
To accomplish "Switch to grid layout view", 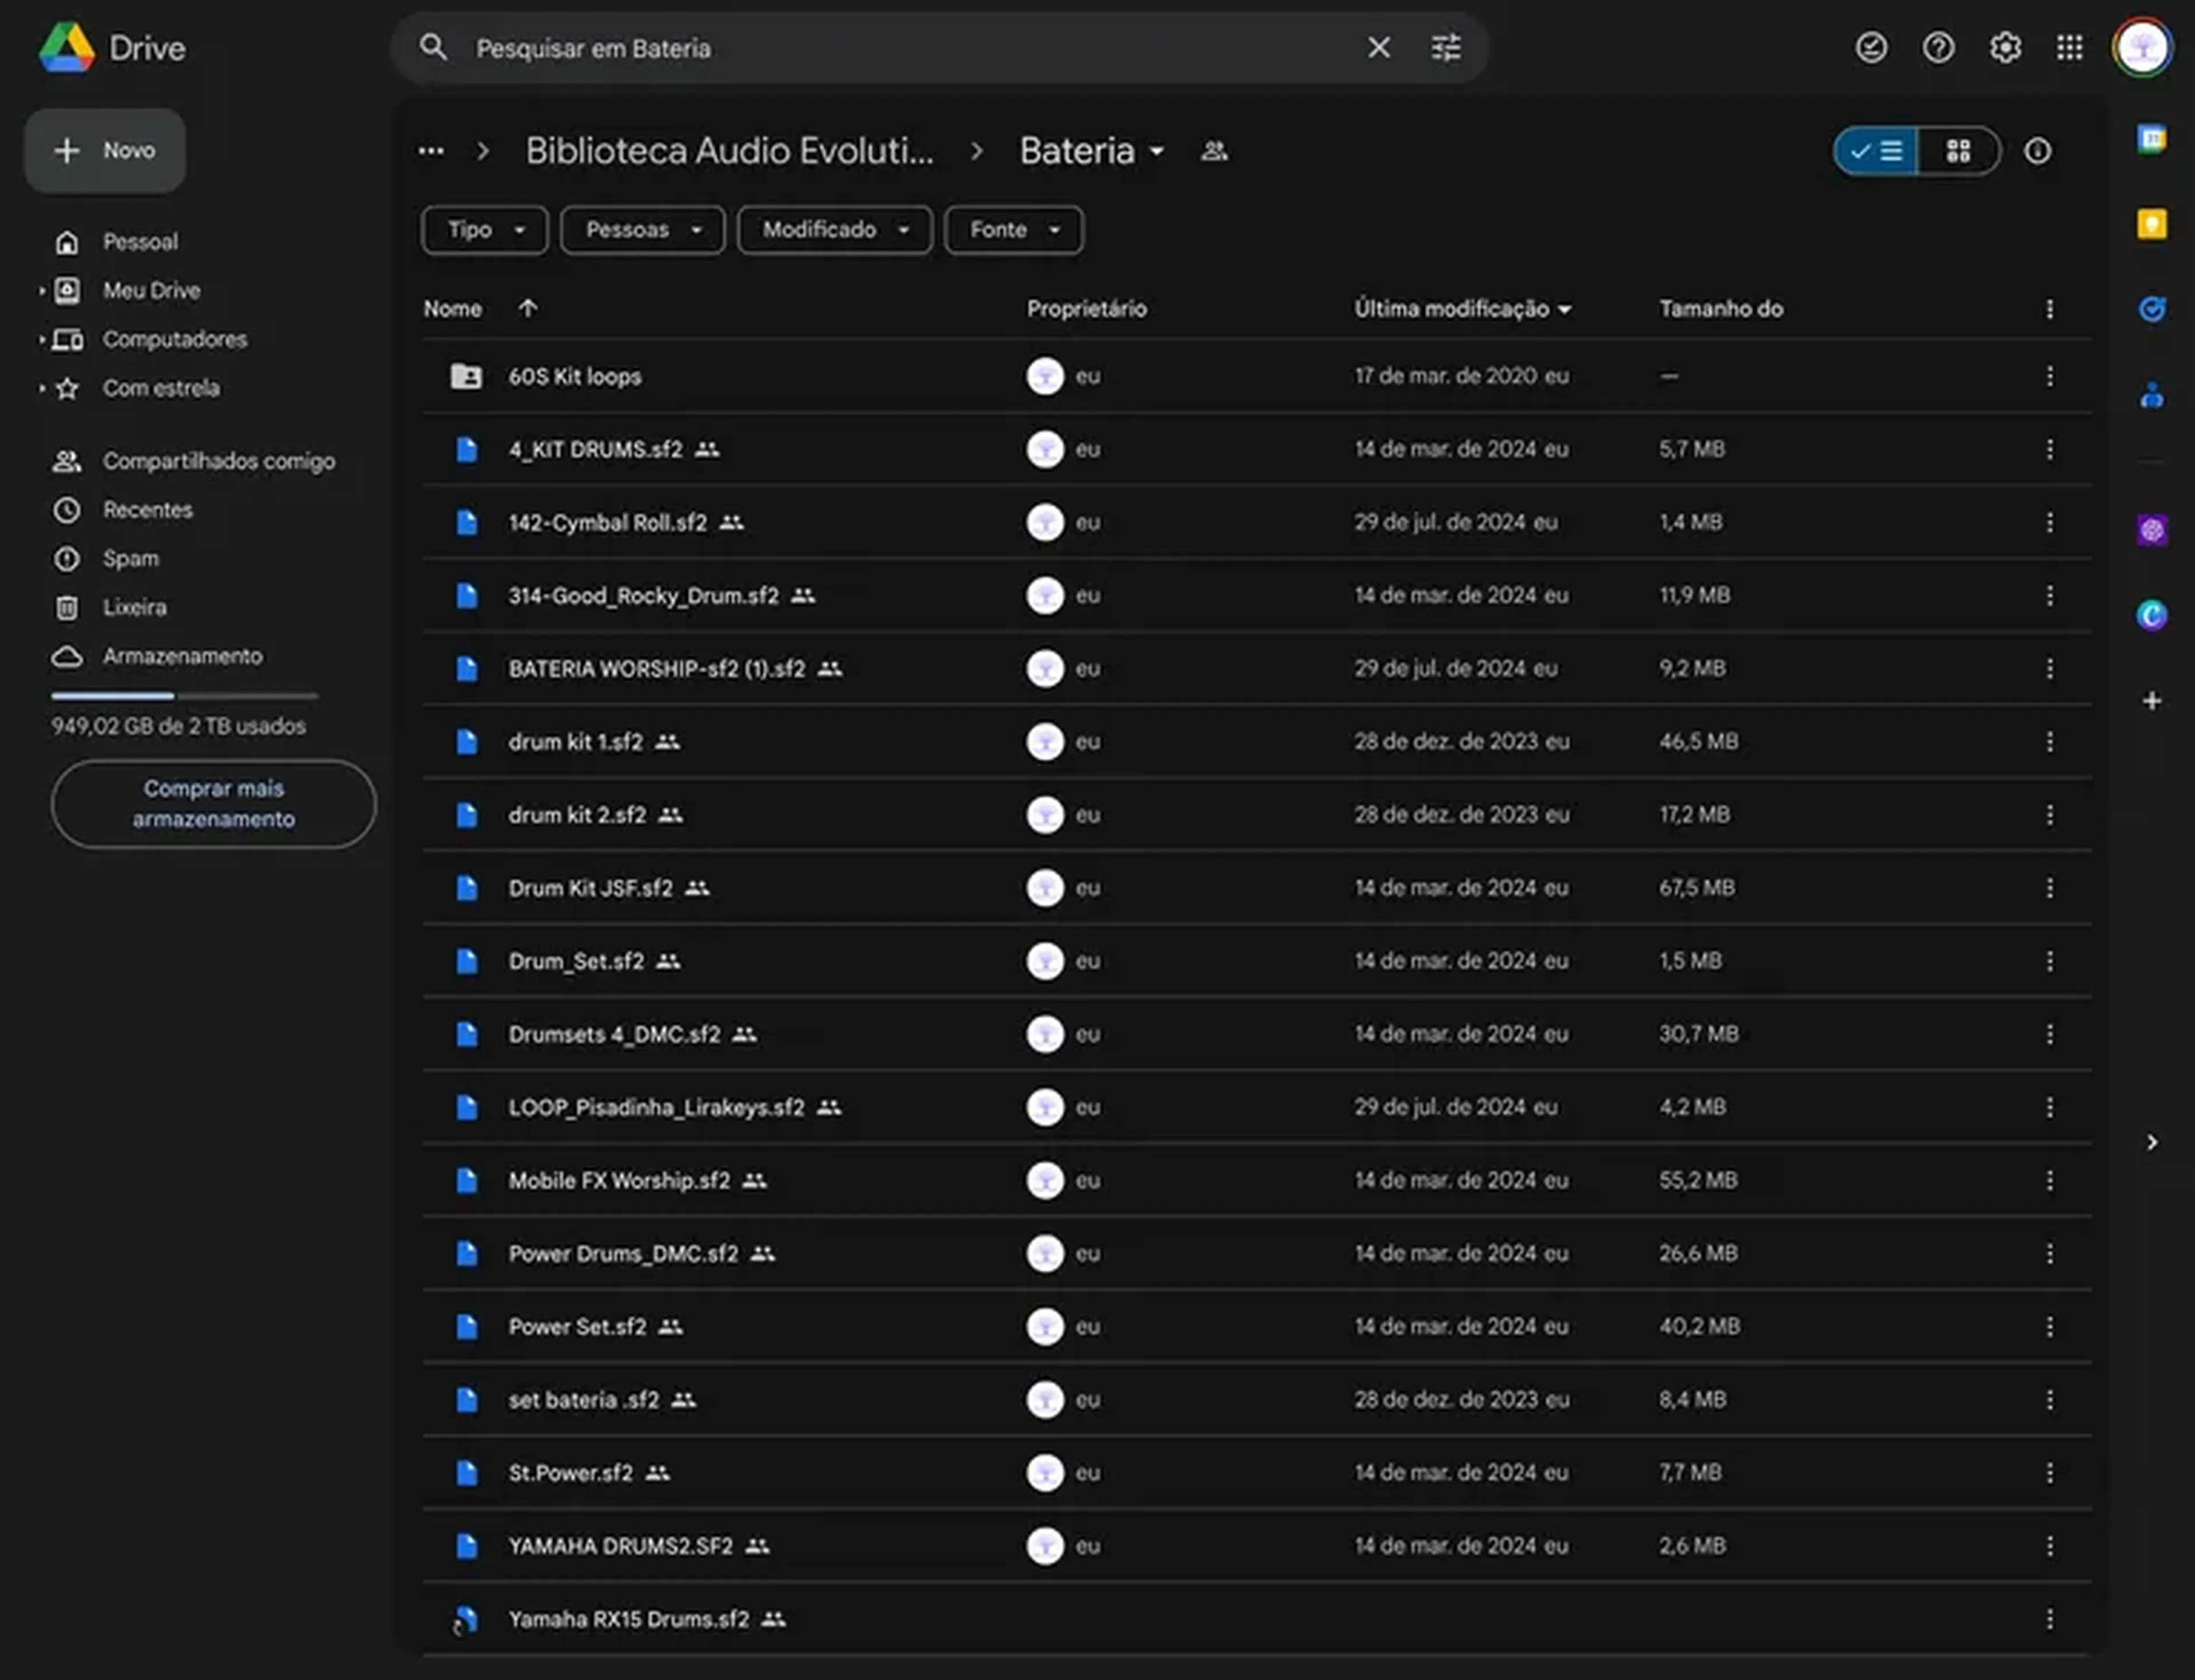I will click(1958, 151).
